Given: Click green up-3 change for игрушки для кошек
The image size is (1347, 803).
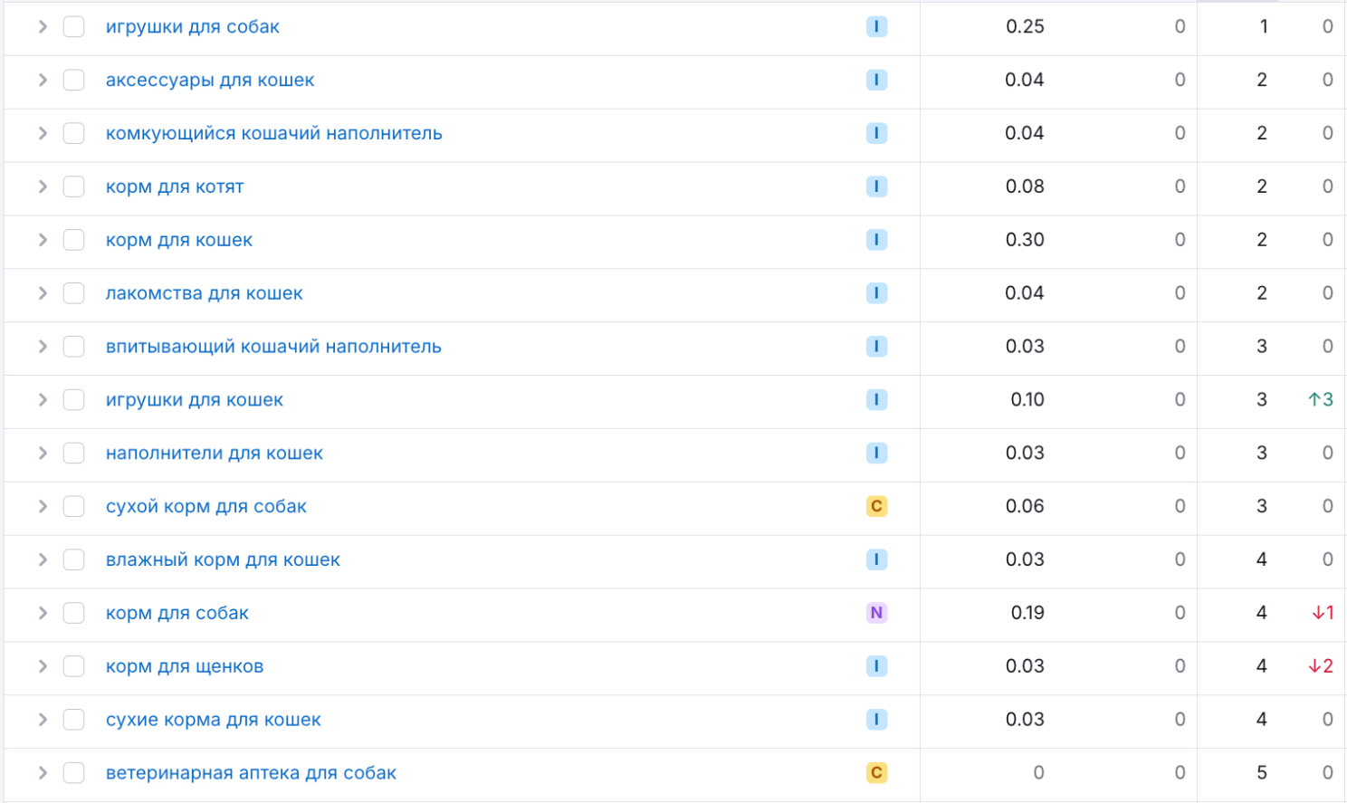Looking at the screenshot, I should point(1321,400).
